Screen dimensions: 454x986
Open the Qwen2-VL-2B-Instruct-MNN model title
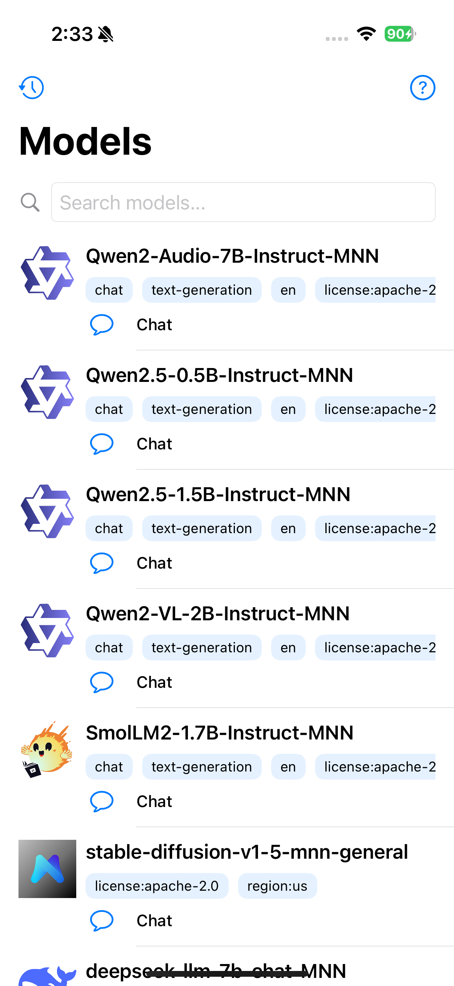[218, 614]
